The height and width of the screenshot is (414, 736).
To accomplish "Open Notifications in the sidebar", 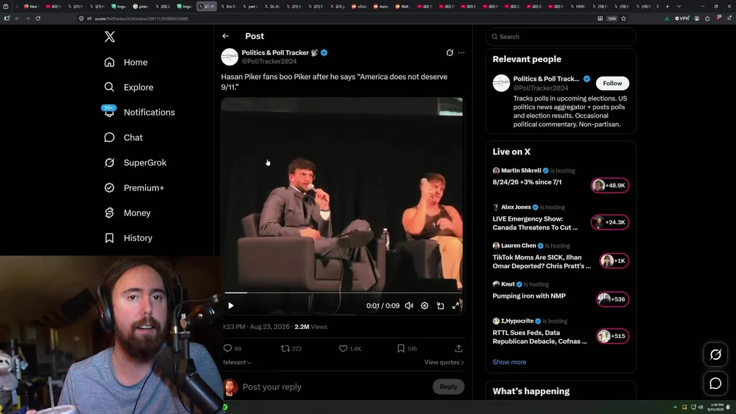I will coord(139,112).
